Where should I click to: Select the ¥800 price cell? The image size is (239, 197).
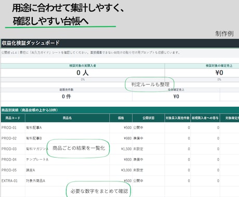(x=121, y=160)
